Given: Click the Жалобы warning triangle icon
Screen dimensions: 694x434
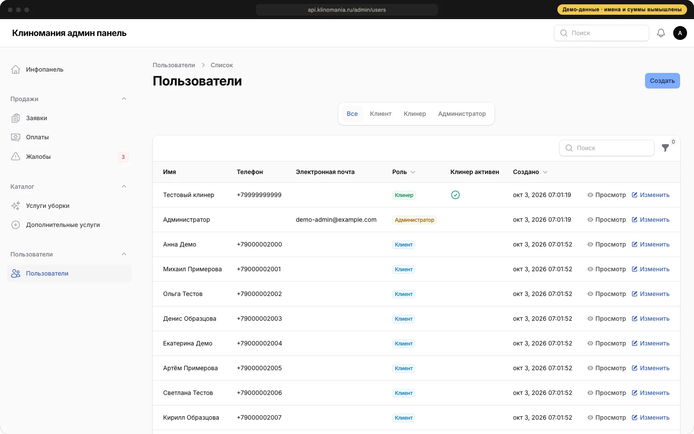Looking at the screenshot, I should pyautogui.click(x=16, y=157).
